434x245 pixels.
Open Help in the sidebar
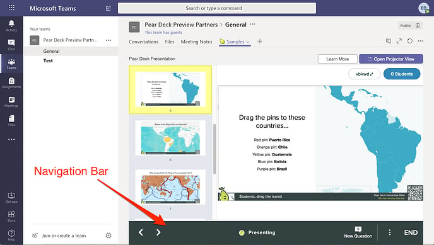(x=11, y=236)
